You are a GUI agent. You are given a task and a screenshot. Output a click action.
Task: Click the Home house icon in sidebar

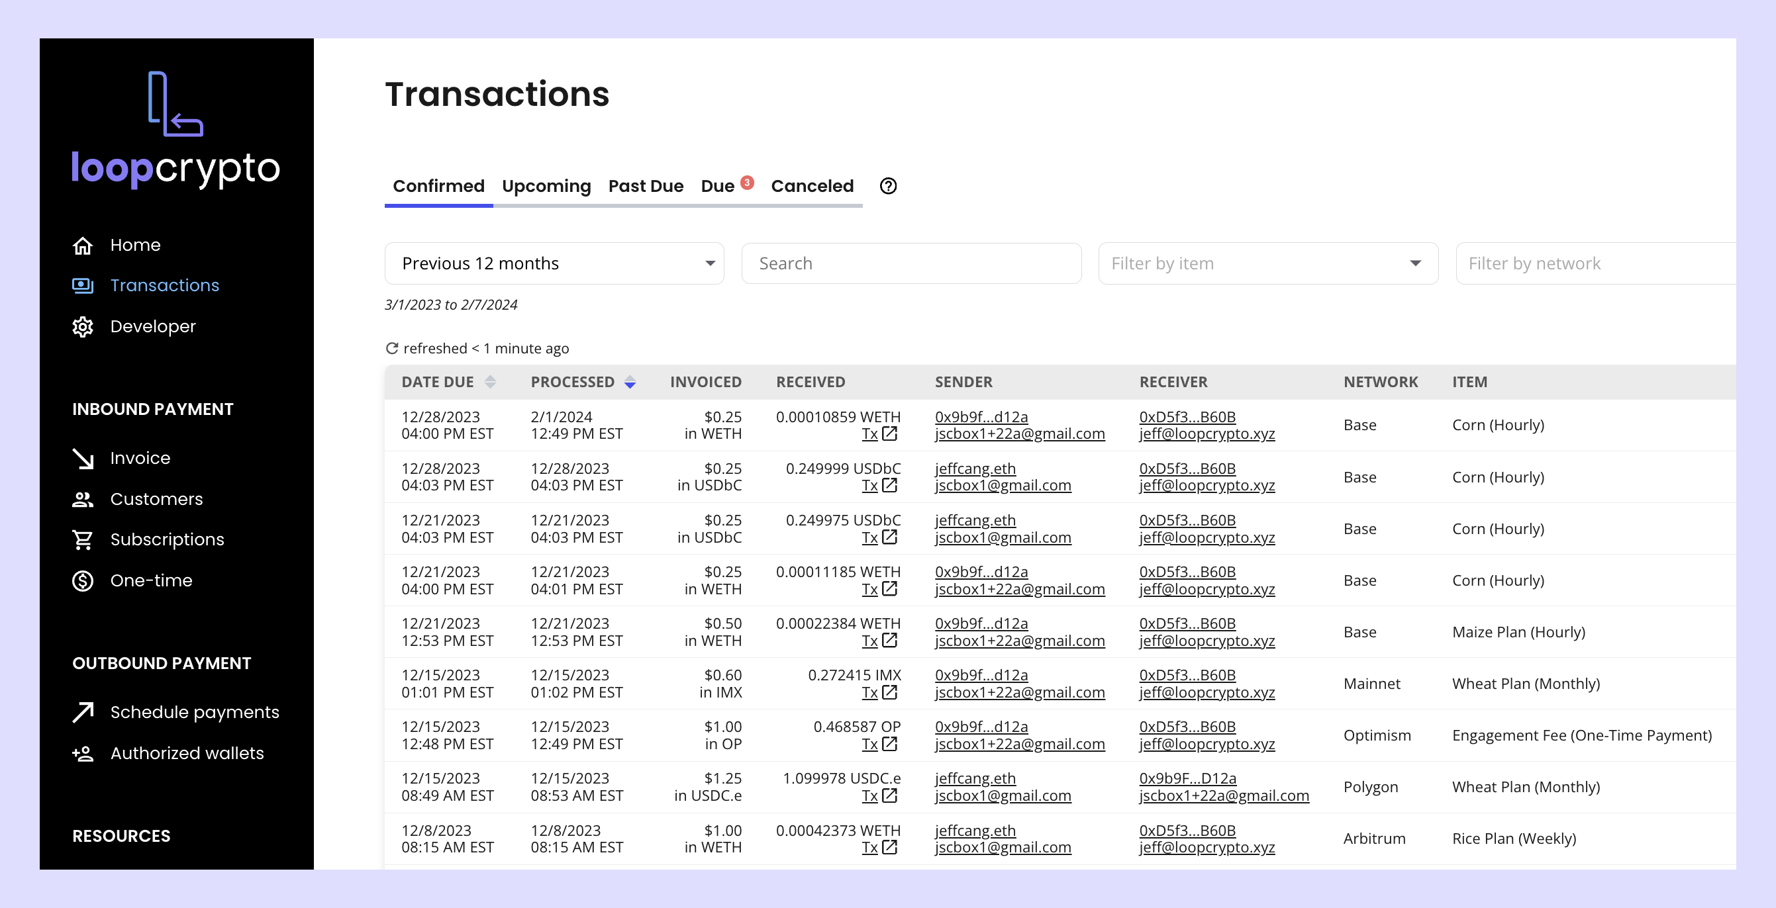(x=83, y=246)
